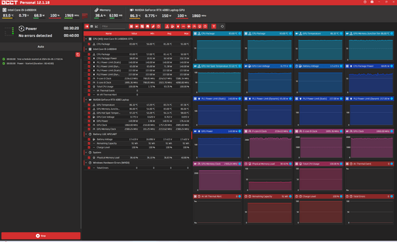Collapse the CPU [#0] Intel Core i9-14900HX DTS group
The image size is (397, 242).
pos(86,39)
